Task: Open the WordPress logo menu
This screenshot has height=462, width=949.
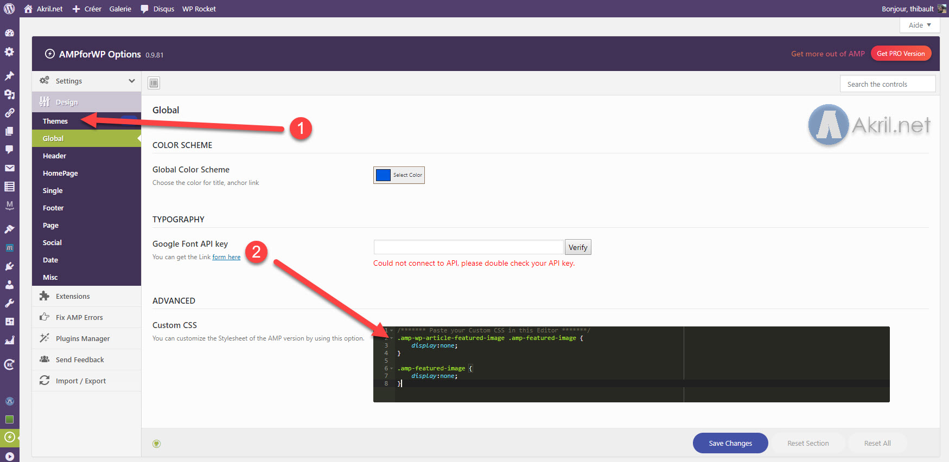Action: 9,9
